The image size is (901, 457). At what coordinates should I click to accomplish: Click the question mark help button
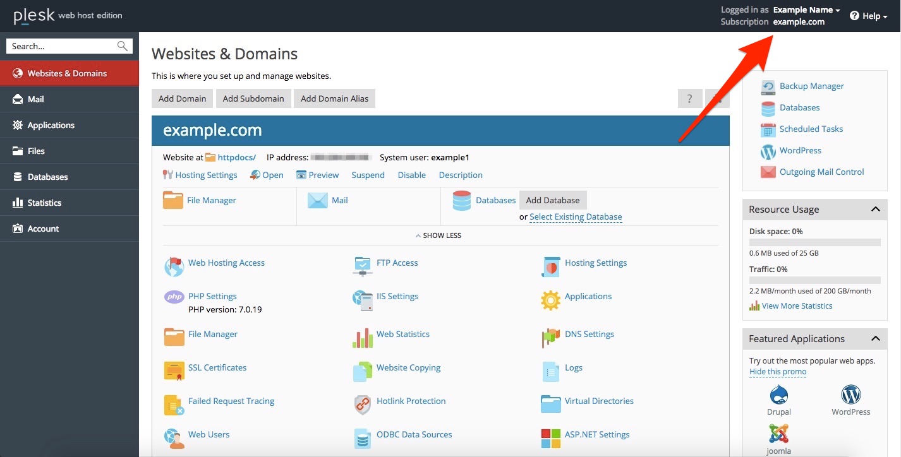pyautogui.click(x=689, y=98)
